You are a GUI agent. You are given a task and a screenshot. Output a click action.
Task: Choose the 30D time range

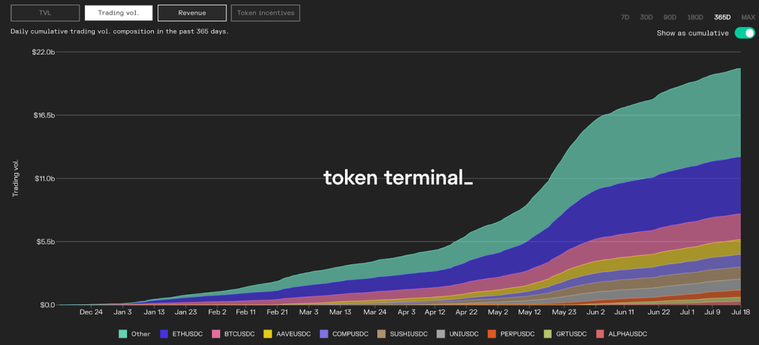(647, 17)
